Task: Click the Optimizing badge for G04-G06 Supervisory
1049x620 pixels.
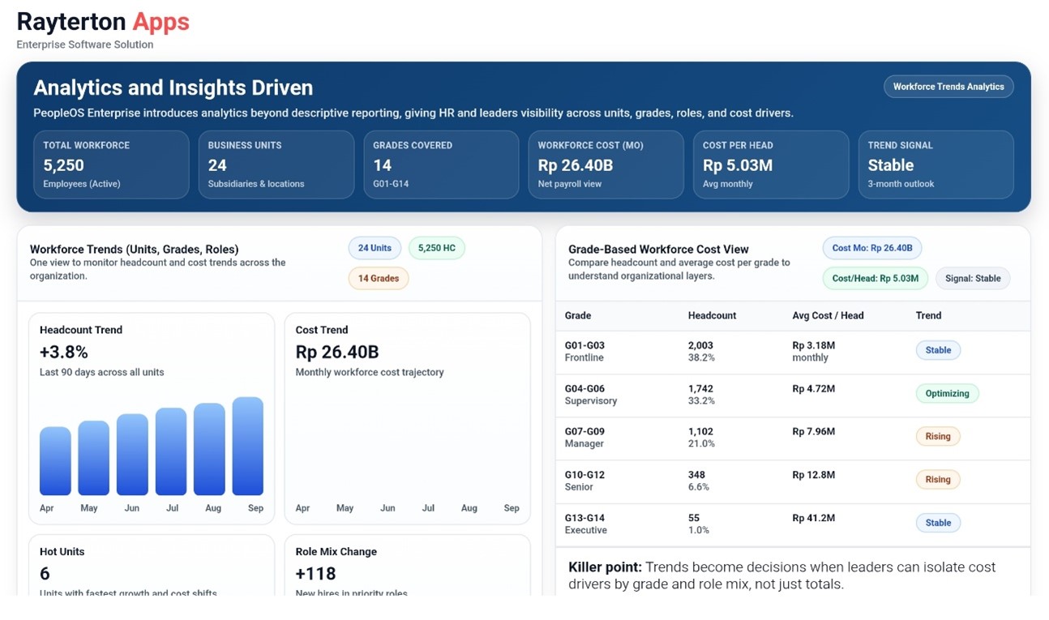Action: [947, 393]
